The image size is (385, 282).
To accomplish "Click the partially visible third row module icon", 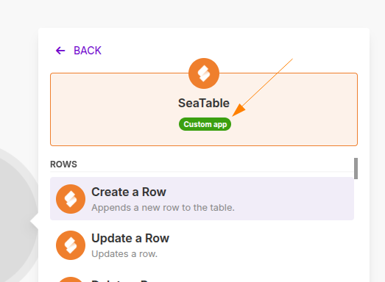I will 71,280.
